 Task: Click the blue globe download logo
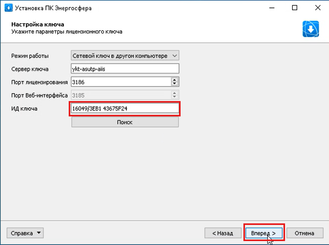tap(311, 29)
